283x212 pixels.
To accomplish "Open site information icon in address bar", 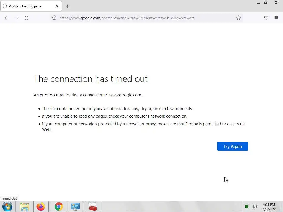I will (54, 18).
